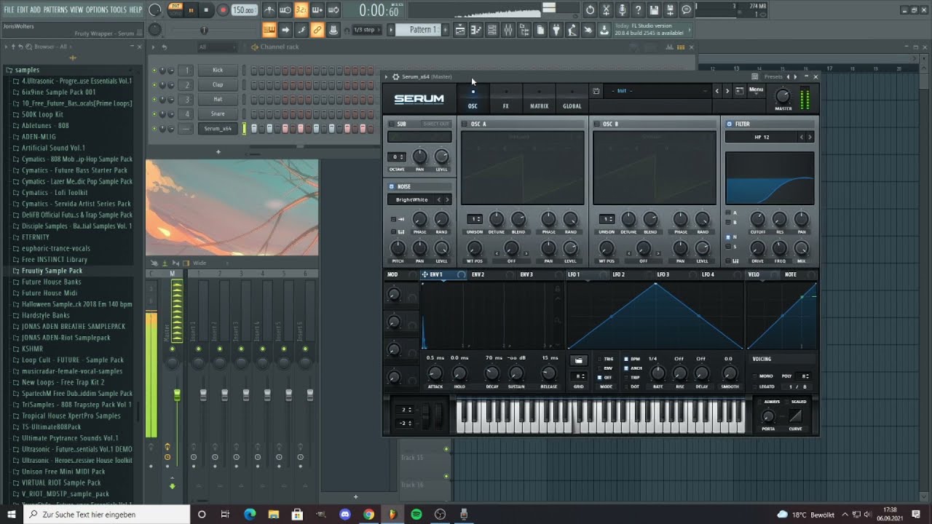Open the piano roll icon
Viewport: 932px width, 524px height.
point(476,30)
